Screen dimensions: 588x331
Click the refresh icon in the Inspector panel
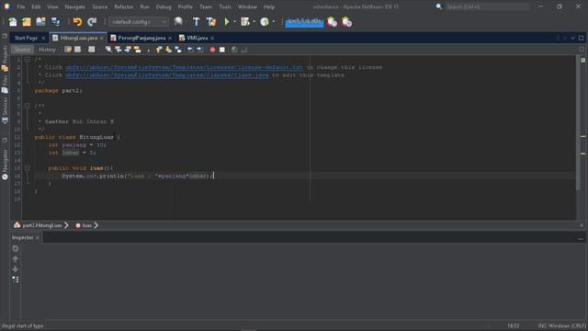click(x=16, y=248)
